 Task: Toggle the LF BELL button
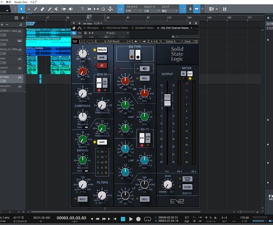tap(145, 199)
